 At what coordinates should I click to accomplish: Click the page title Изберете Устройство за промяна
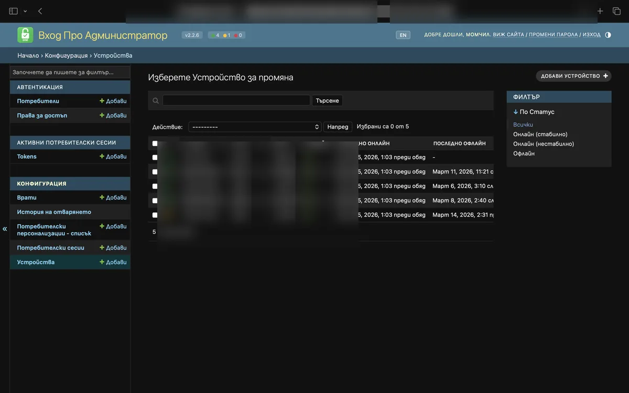pyautogui.click(x=221, y=78)
